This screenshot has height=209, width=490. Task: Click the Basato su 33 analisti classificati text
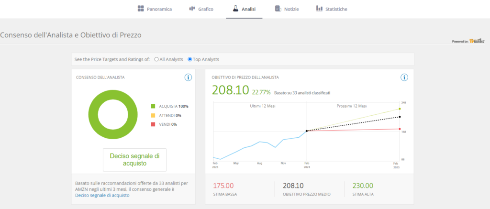click(x=302, y=93)
